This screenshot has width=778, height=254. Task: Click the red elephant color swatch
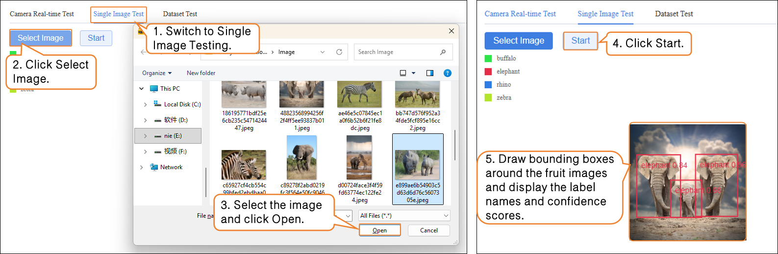pos(488,72)
